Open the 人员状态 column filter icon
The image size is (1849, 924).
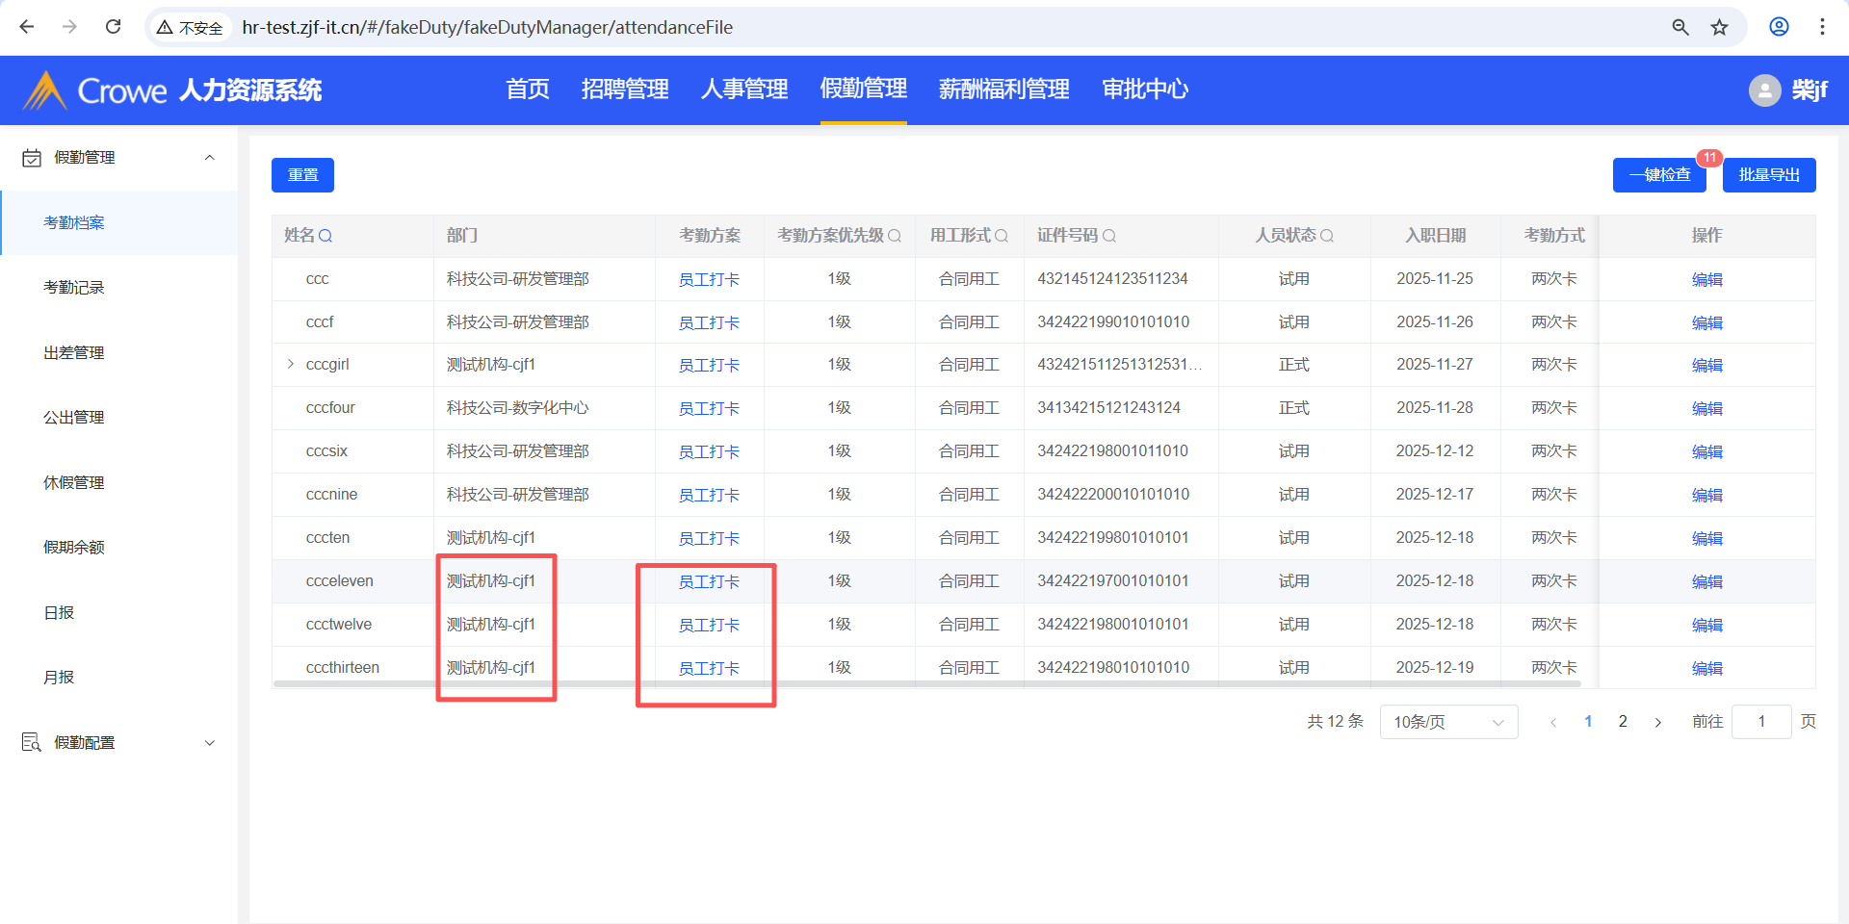pos(1327,236)
